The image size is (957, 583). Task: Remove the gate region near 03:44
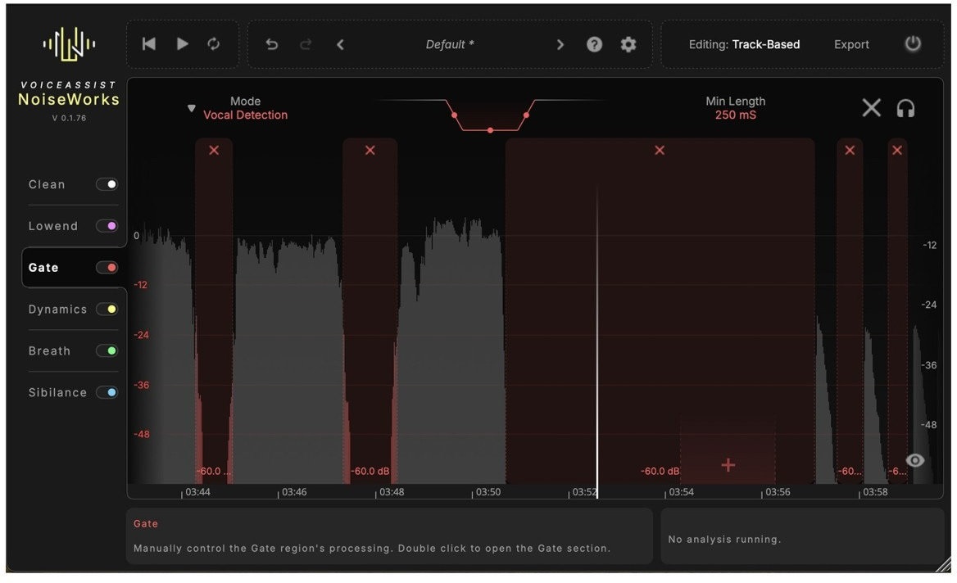click(x=214, y=150)
